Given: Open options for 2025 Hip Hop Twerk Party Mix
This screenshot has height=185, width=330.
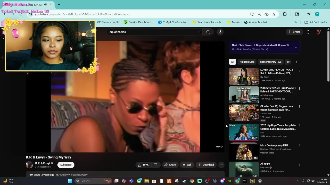Looking at the screenshot, I should pyautogui.click(x=299, y=126).
